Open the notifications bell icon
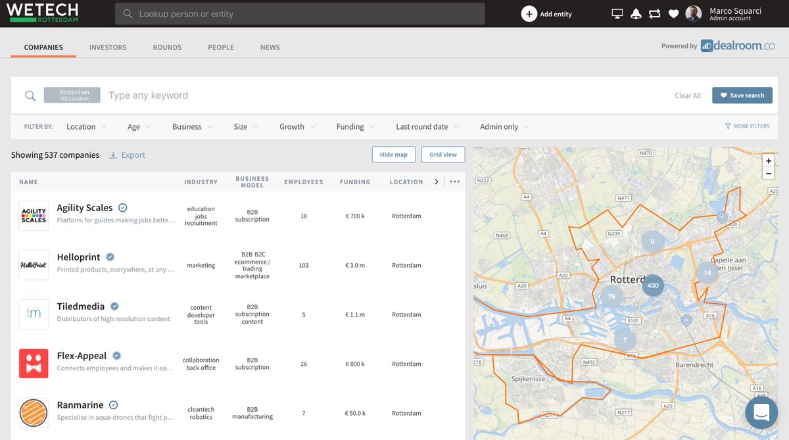The height and width of the screenshot is (440, 789). click(x=636, y=14)
